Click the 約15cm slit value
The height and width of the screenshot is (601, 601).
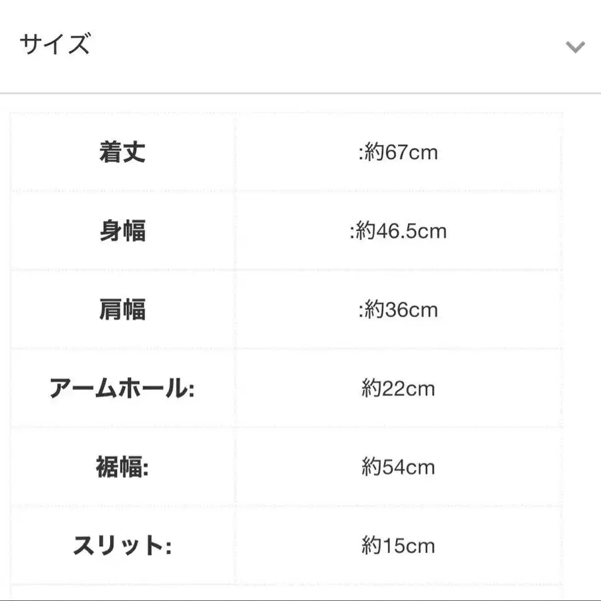click(x=398, y=546)
